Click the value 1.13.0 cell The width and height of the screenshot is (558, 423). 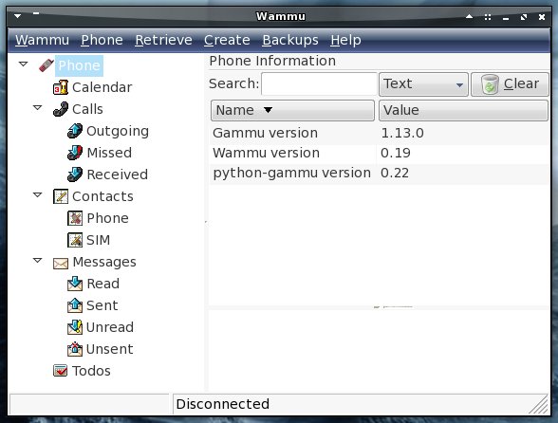click(x=402, y=133)
